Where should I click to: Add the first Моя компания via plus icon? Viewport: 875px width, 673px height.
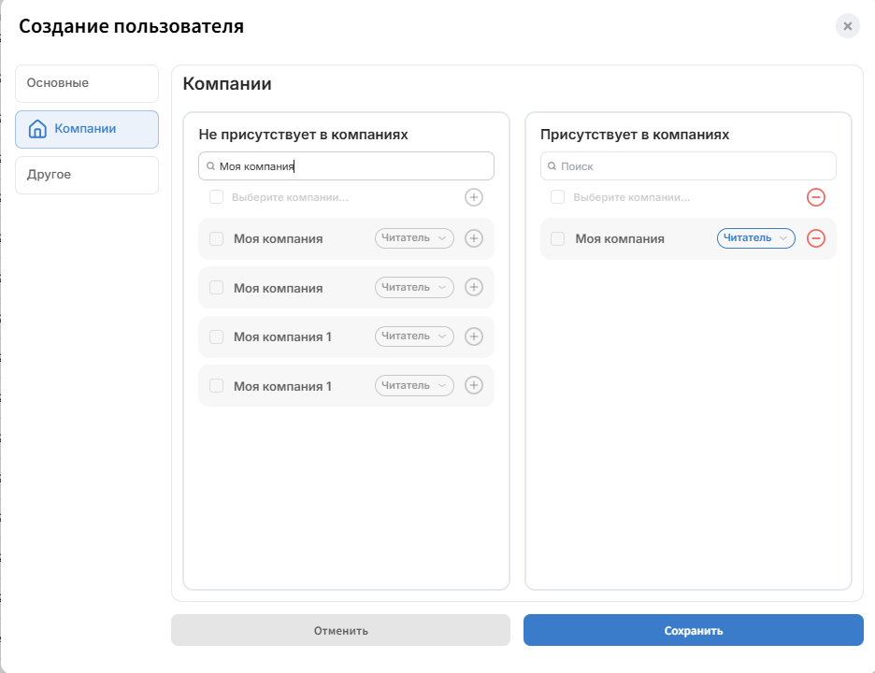pyautogui.click(x=474, y=238)
